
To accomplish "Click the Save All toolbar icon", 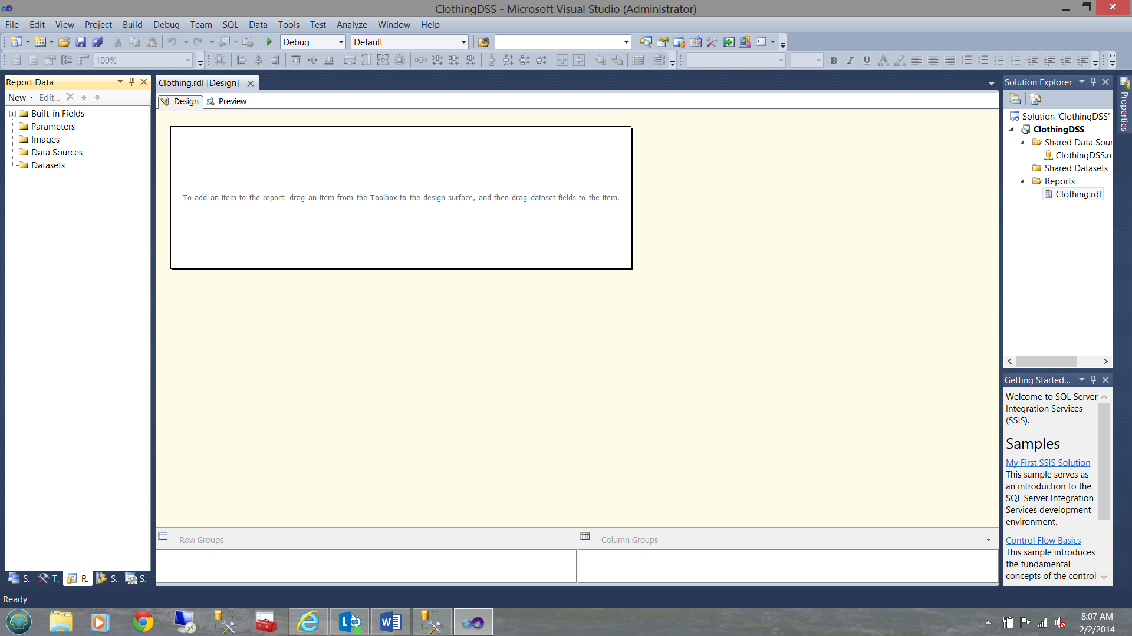I will click(x=98, y=42).
